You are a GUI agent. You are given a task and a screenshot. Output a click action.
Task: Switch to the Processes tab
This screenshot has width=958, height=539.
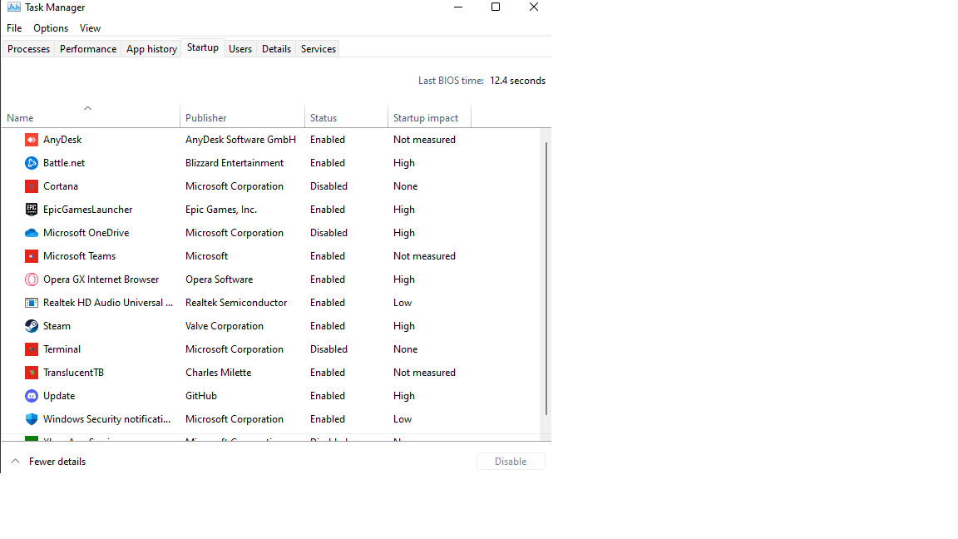coord(29,49)
